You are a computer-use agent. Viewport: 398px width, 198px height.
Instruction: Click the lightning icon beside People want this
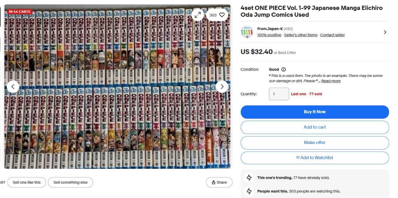(x=249, y=191)
